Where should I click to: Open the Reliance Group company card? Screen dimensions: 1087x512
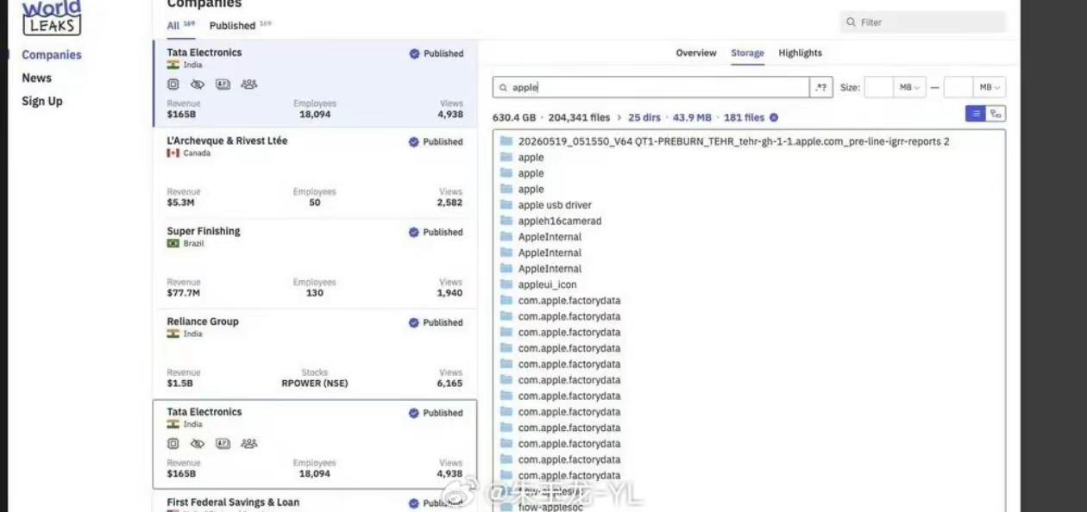[x=315, y=353]
